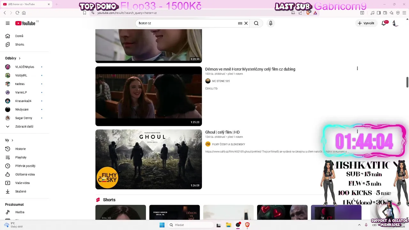
Task: Open browser main menu
Action: (404, 13)
